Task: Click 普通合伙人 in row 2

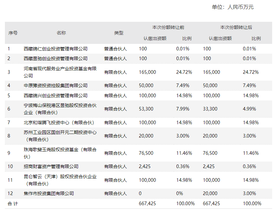Action: coord(115,59)
